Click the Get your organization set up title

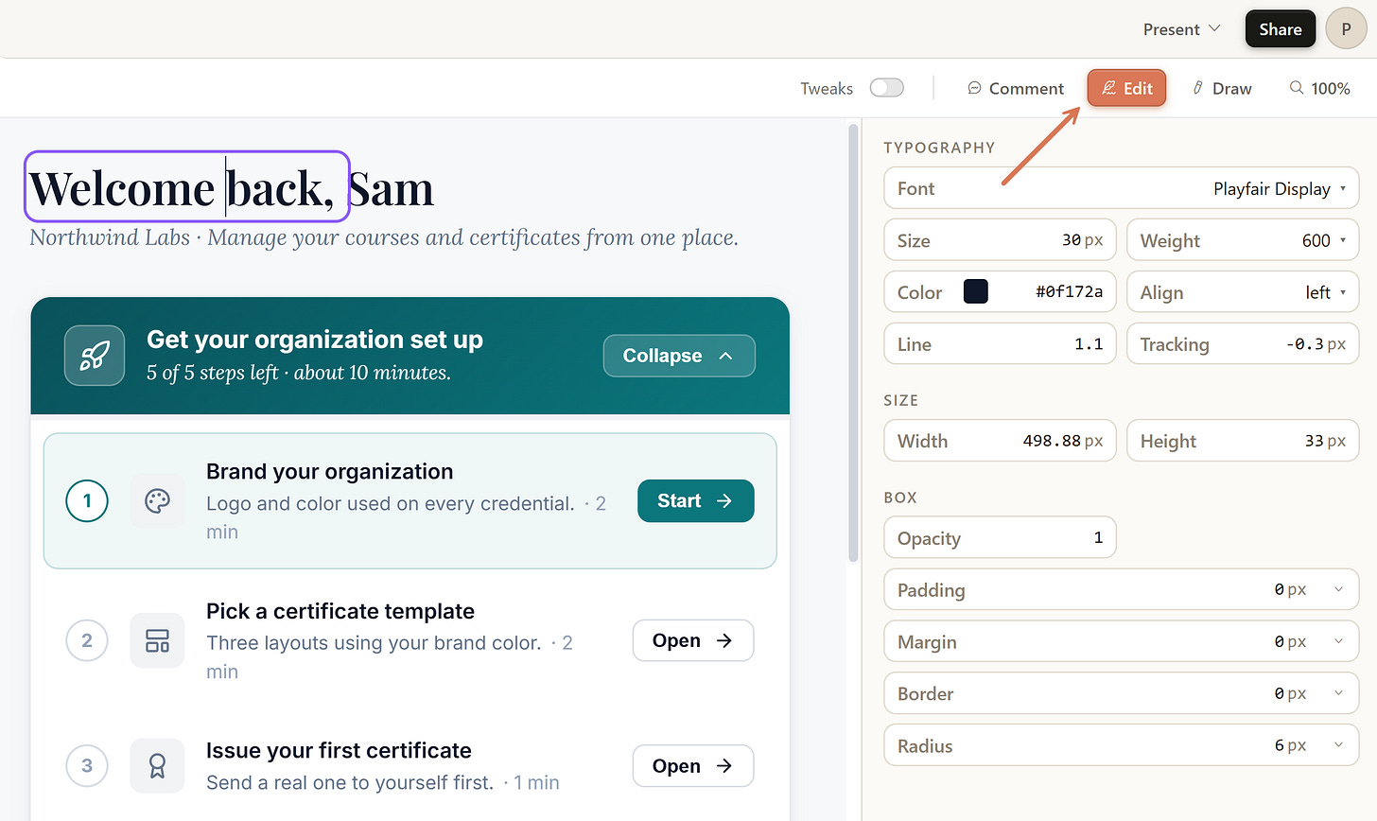pyautogui.click(x=315, y=340)
